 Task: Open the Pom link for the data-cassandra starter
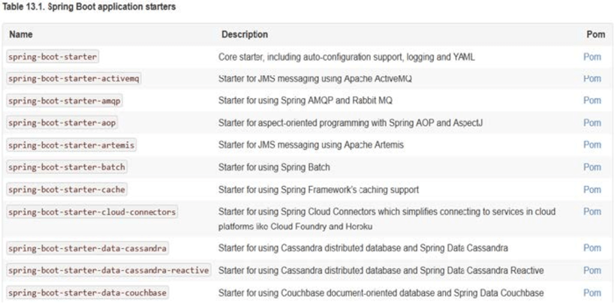pyautogui.click(x=591, y=247)
